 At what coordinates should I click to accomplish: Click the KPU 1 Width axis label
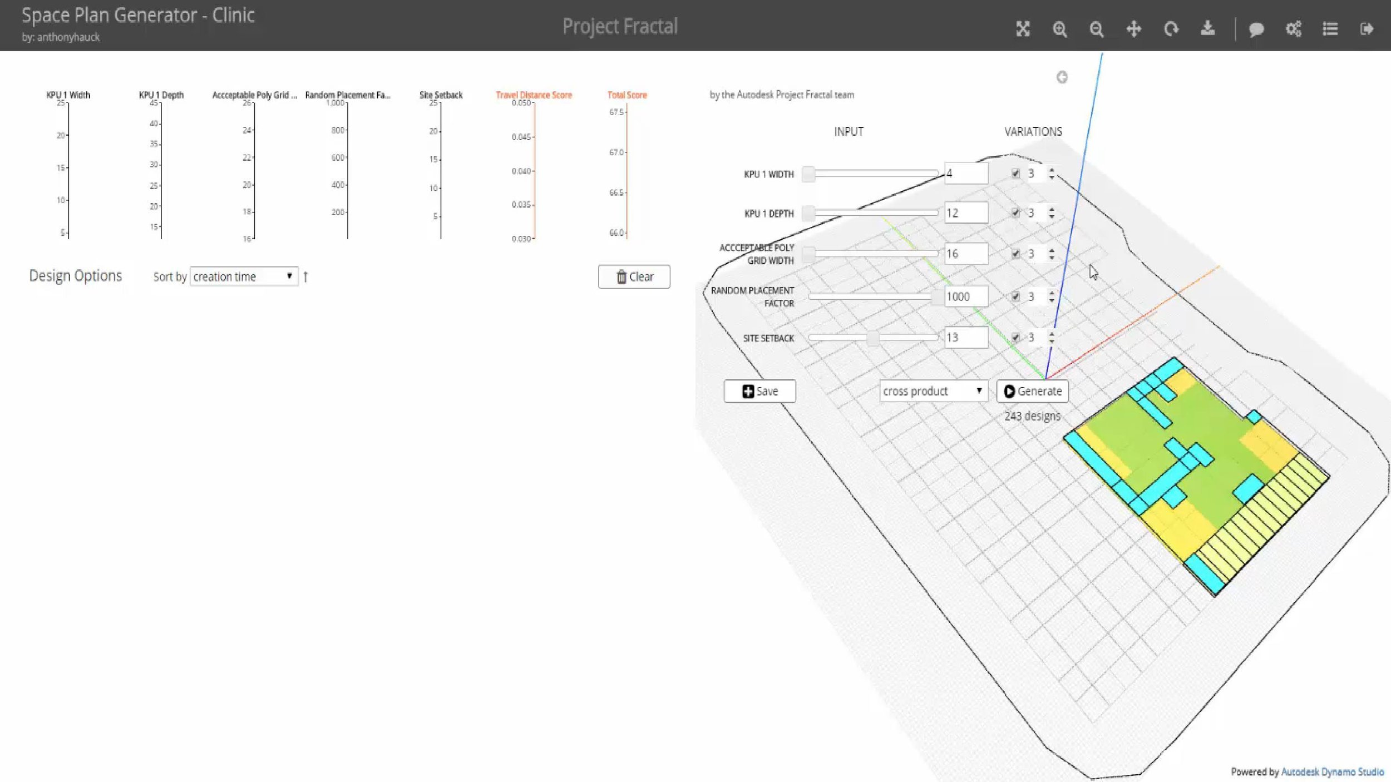(x=68, y=95)
